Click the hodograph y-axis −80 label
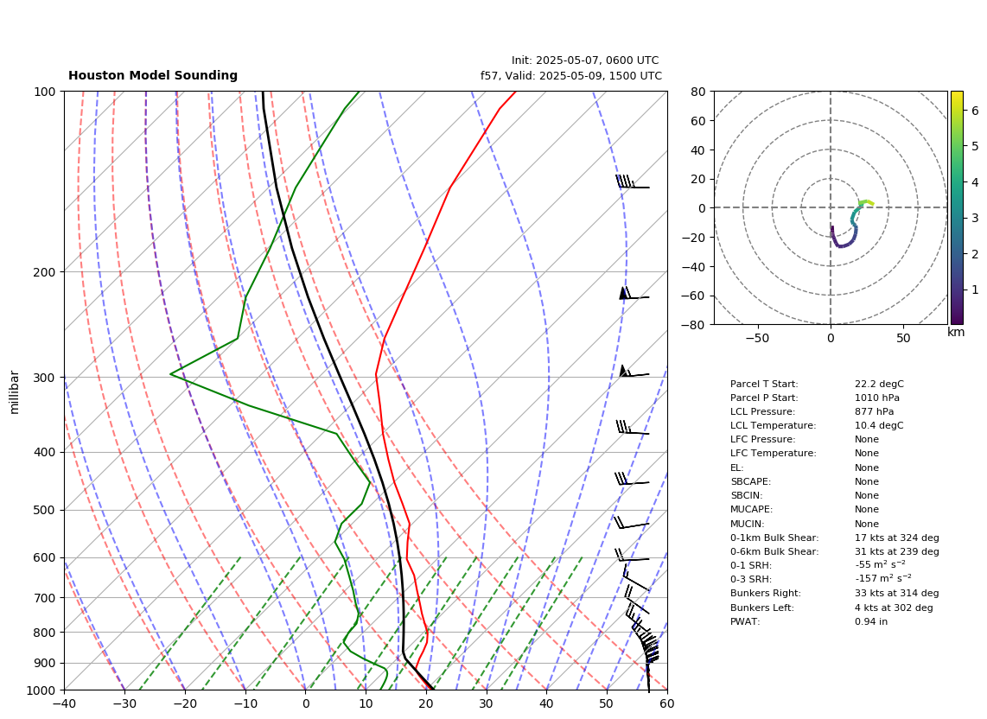 click(x=694, y=325)
